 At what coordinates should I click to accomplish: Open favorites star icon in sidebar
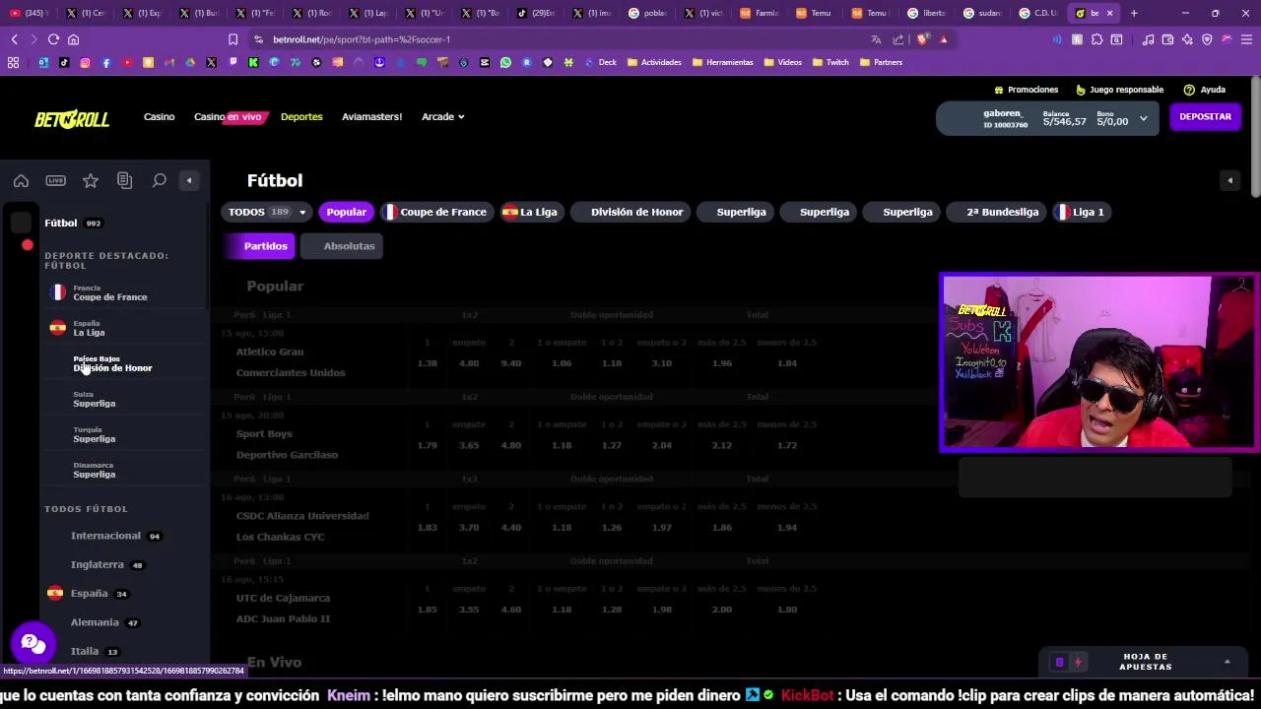pyautogui.click(x=90, y=180)
